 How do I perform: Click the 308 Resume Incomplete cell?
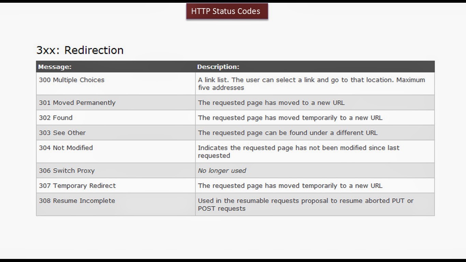(77, 201)
